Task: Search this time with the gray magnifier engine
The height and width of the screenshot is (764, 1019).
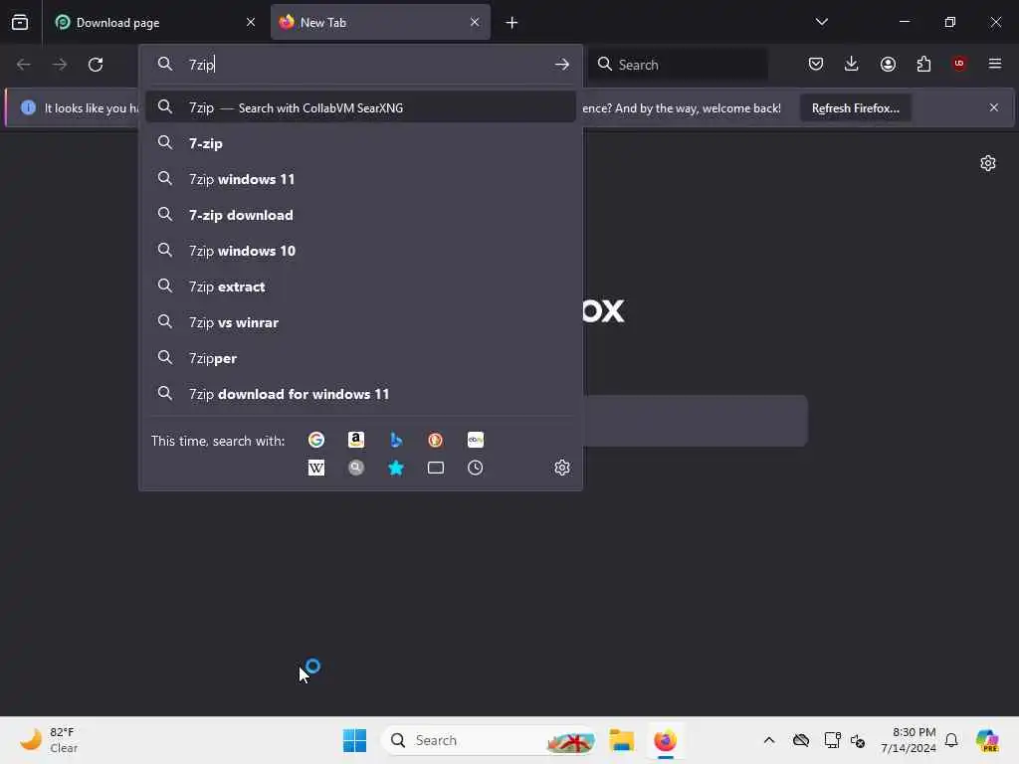Action: click(x=356, y=468)
